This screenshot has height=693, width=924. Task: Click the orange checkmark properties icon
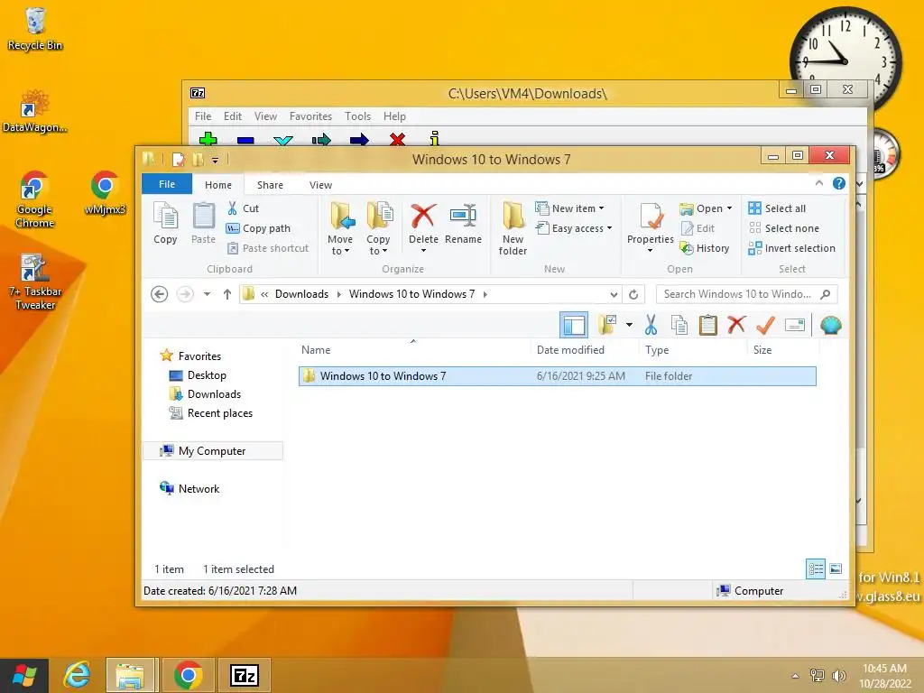765,325
